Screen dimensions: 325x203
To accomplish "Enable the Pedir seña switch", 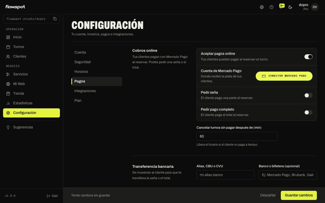I will point(308,95).
